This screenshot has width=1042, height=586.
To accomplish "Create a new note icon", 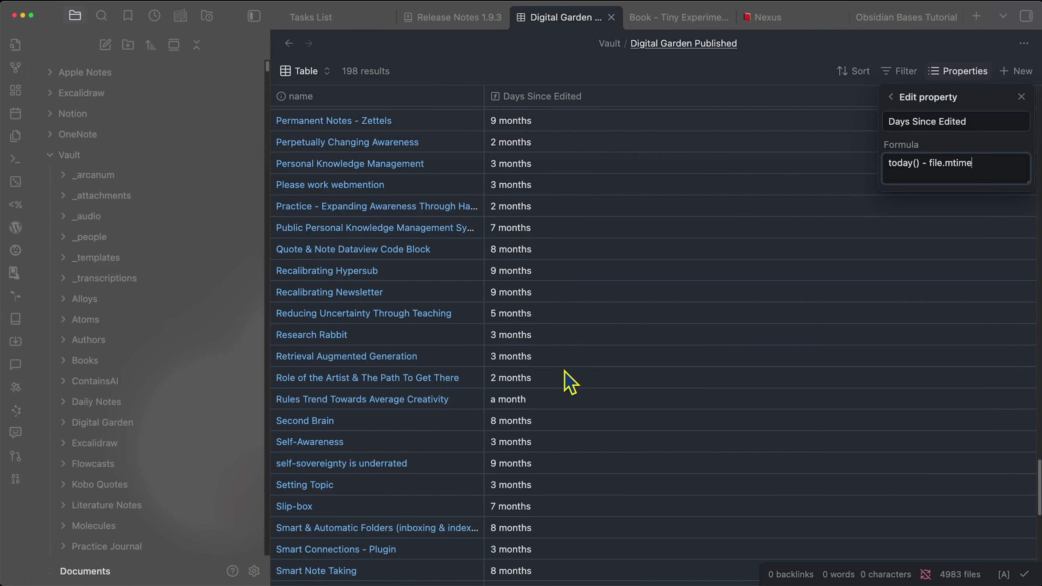I will click(x=105, y=45).
